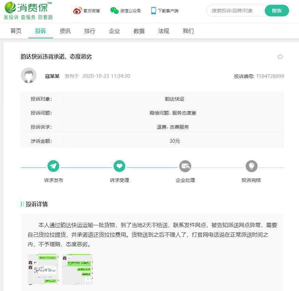
Task: Open the 企业 navigation tab
Action: coord(114,31)
